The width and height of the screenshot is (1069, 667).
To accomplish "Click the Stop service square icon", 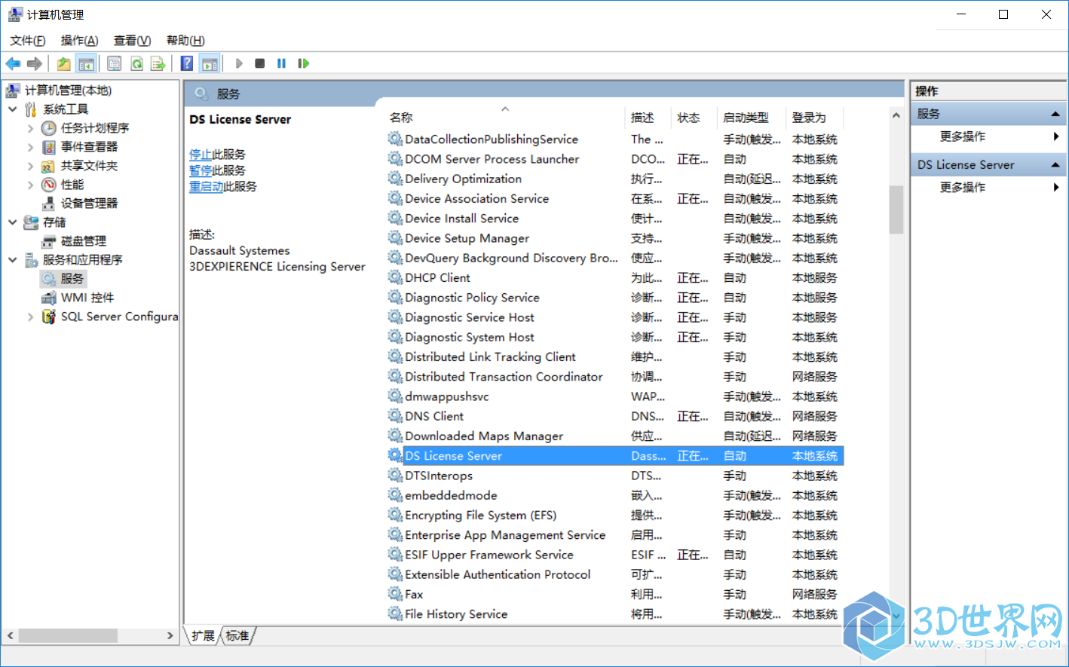I will pos(259,63).
